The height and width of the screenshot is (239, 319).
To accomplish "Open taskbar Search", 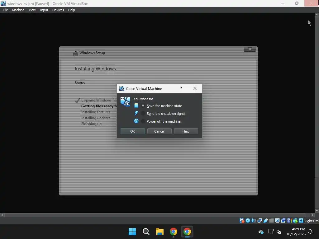I will (146, 232).
